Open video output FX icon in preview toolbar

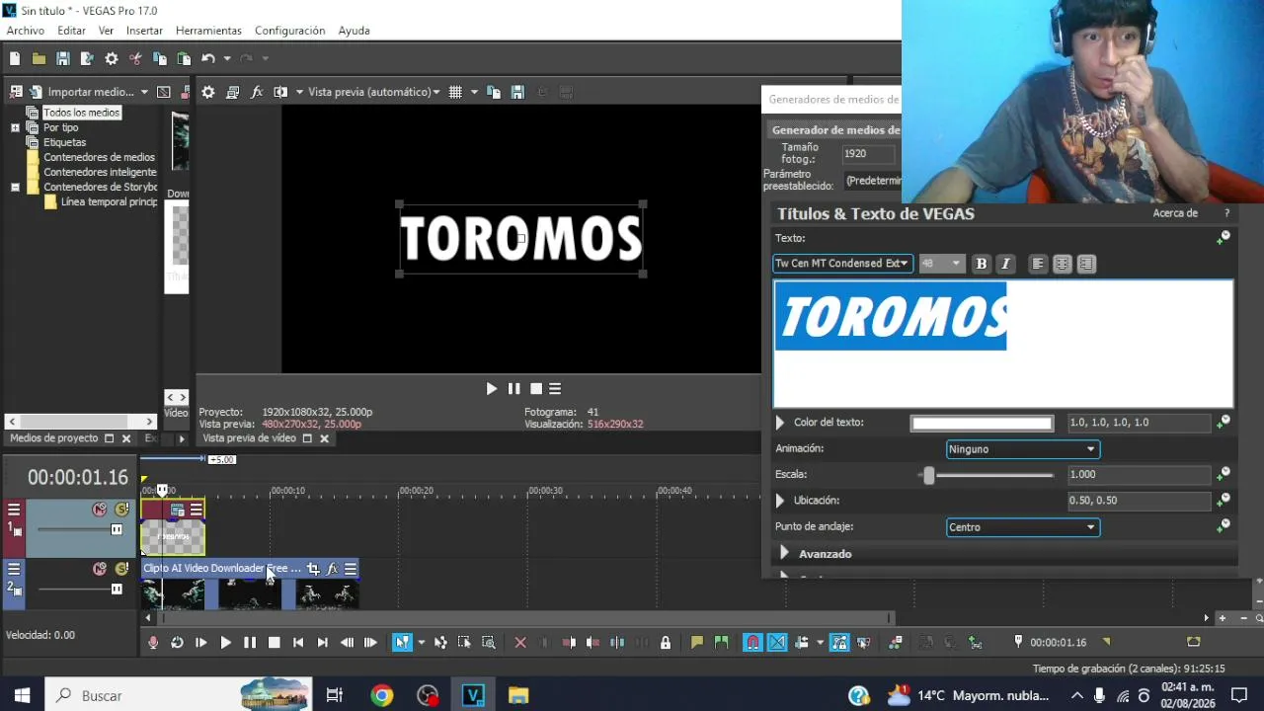257,92
